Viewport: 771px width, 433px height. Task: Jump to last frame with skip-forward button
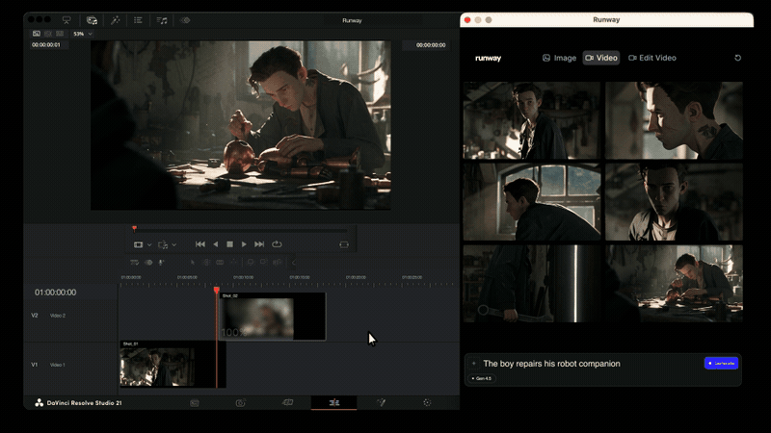259,244
